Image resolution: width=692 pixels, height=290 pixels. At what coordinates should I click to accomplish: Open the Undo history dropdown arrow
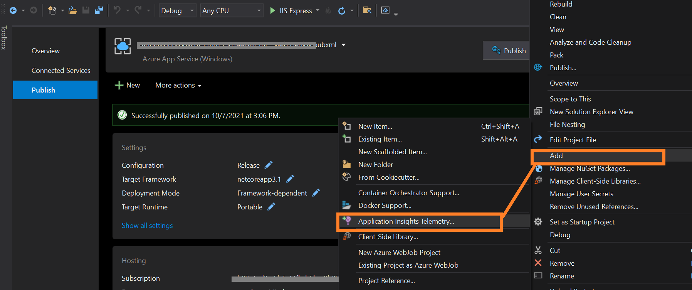(128, 10)
